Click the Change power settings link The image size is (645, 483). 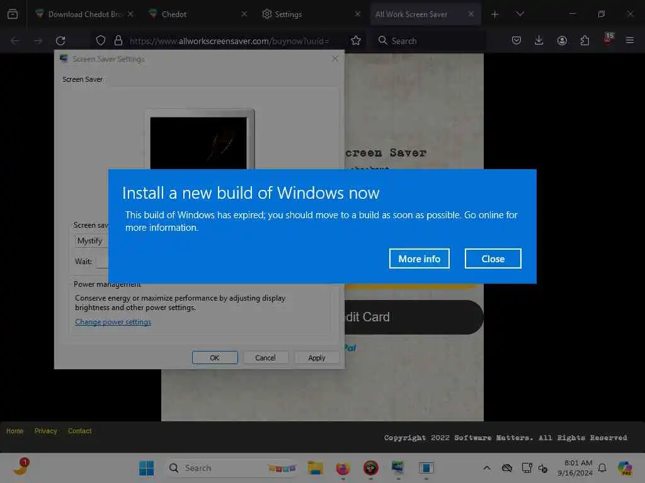pos(113,322)
